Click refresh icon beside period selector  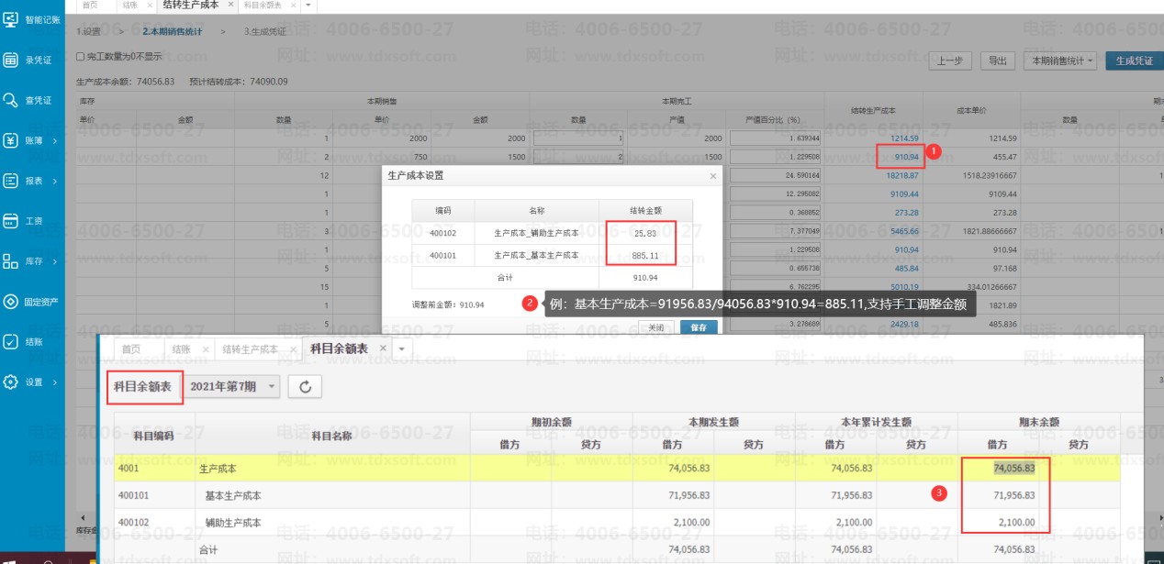tap(305, 387)
